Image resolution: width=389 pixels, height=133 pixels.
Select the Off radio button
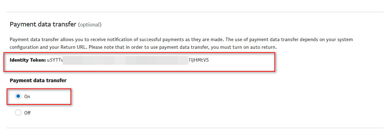pyautogui.click(x=18, y=113)
